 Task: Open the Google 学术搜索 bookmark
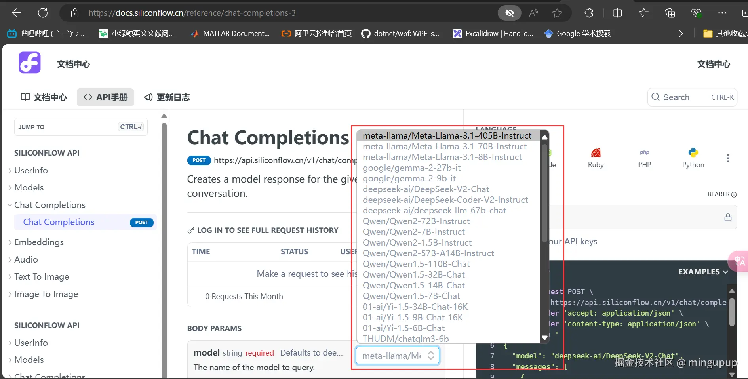[577, 34]
